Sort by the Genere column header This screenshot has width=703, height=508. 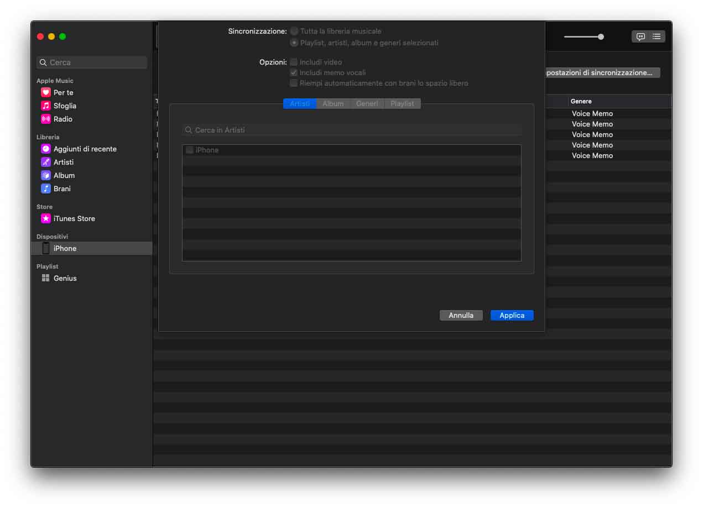point(619,101)
